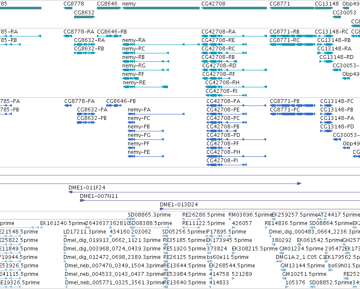
Task: Select protein nemy-PE
Action: 139,152
